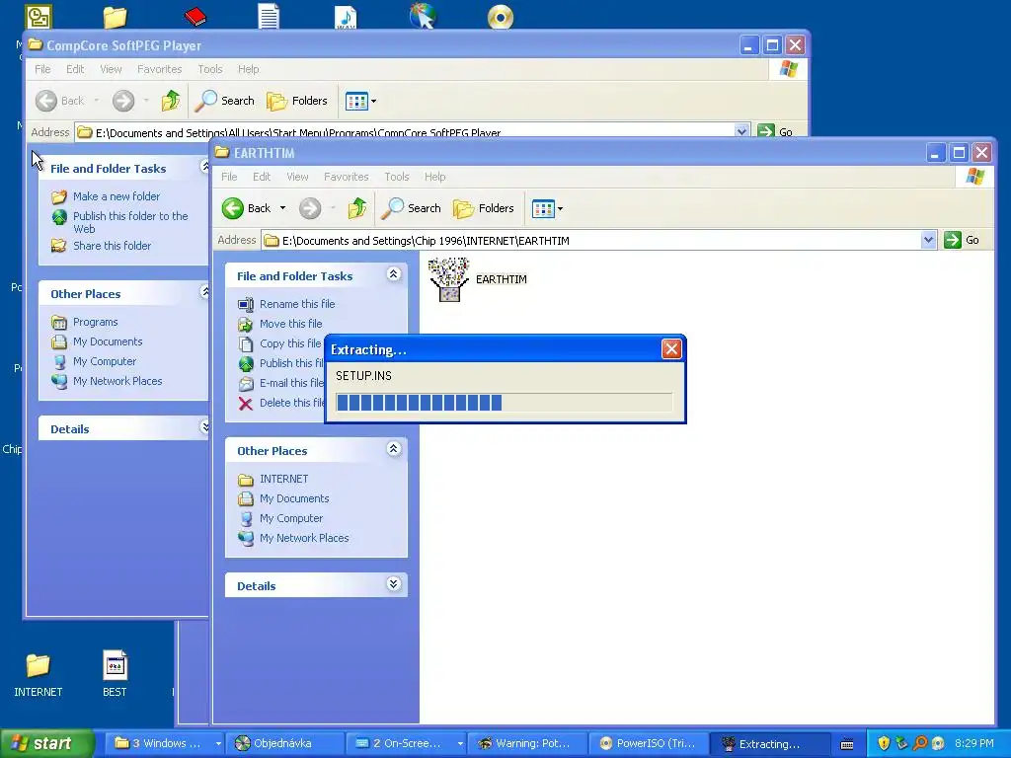Image resolution: width=1011 pixels, height=758 pixels.
Task: Click Publish this file globe icon
Action: pos(246,363)
